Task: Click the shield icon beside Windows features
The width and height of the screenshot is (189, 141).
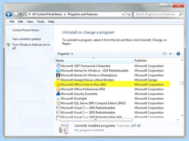Action: pyautogui.click(x=9, y=45)
